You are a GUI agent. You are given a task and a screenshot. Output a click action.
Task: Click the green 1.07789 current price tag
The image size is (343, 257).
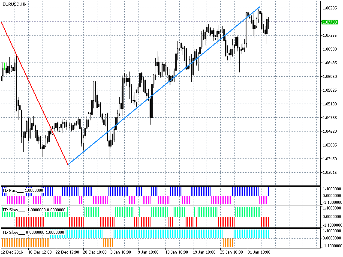click(330, 22)
